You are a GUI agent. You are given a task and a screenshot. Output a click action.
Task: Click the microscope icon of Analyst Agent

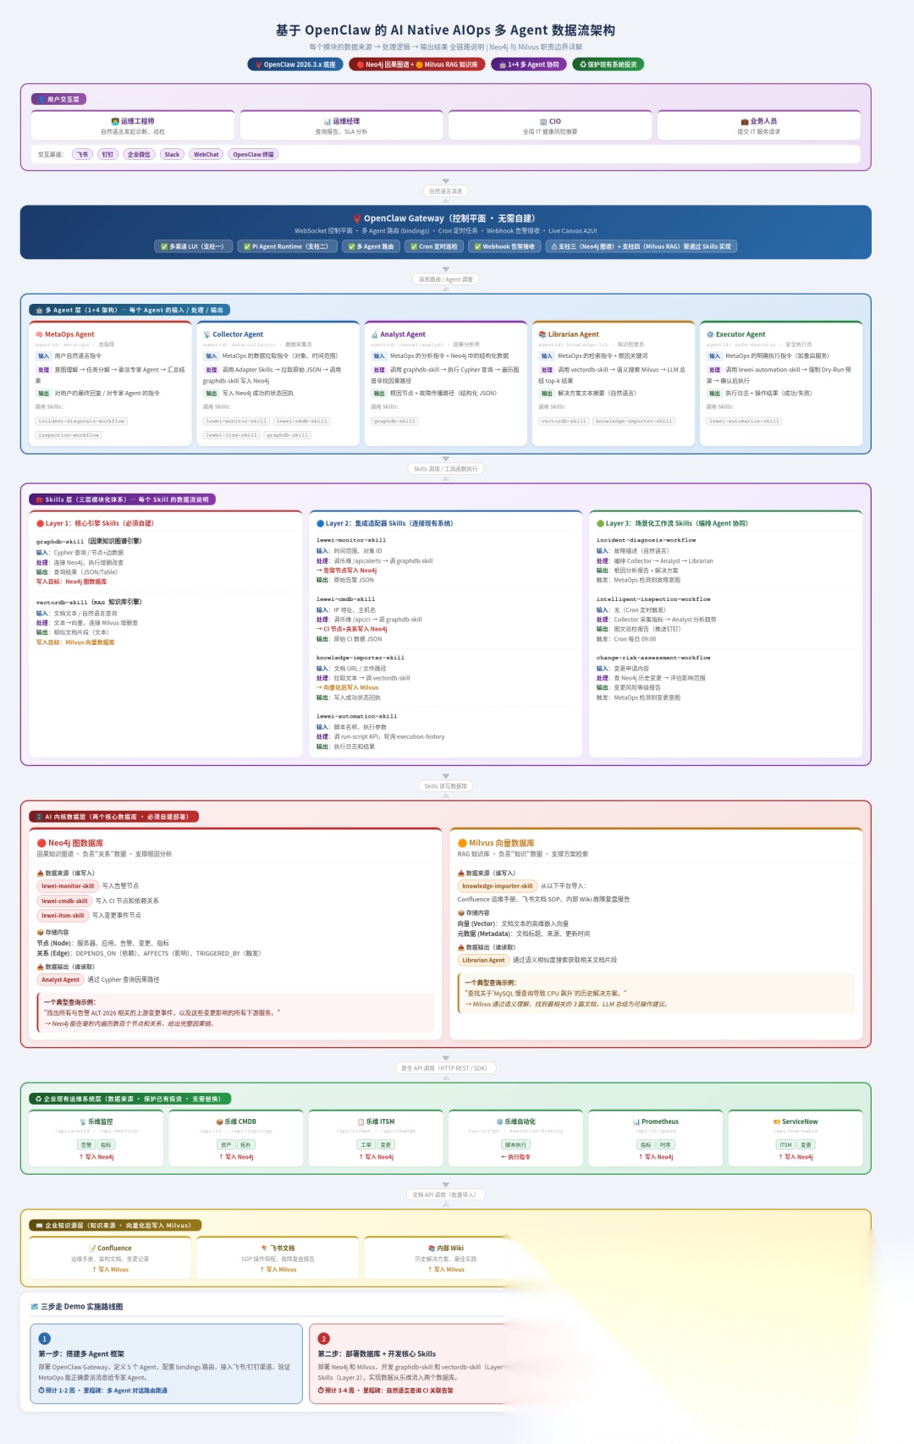(375, 334)
